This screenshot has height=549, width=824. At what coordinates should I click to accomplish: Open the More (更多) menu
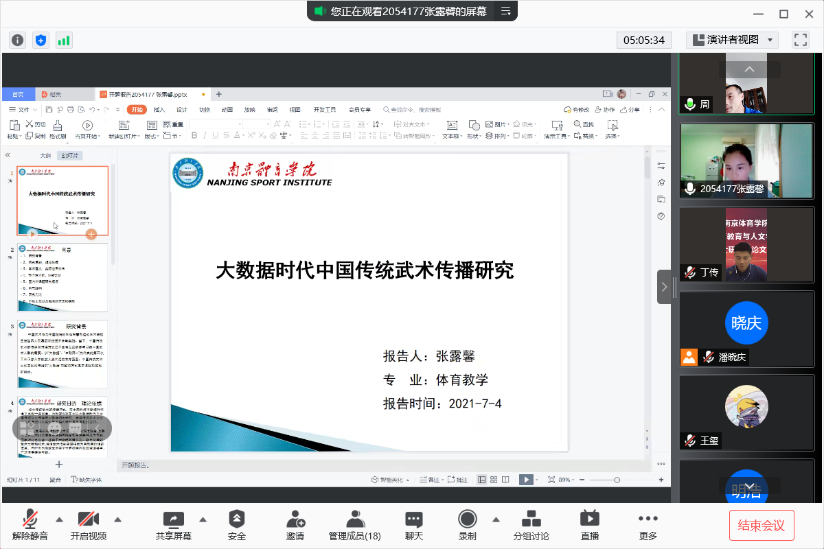648,525
